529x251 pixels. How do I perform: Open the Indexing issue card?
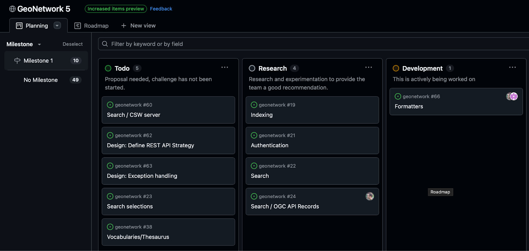point(312,110)
